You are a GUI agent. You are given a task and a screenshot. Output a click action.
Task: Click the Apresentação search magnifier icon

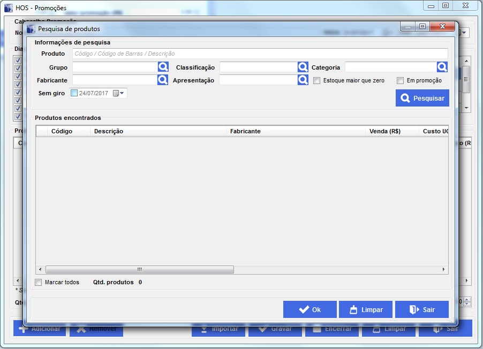tap(303, 80)
